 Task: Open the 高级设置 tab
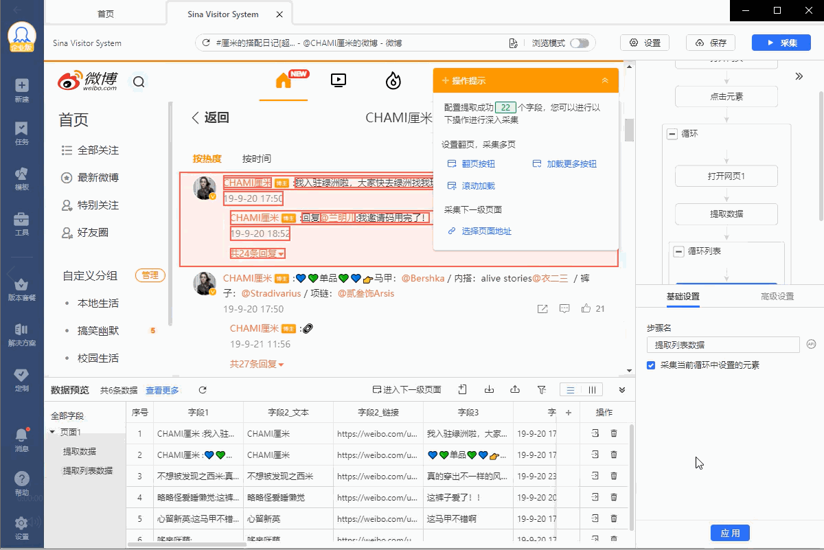pos(777,297)
